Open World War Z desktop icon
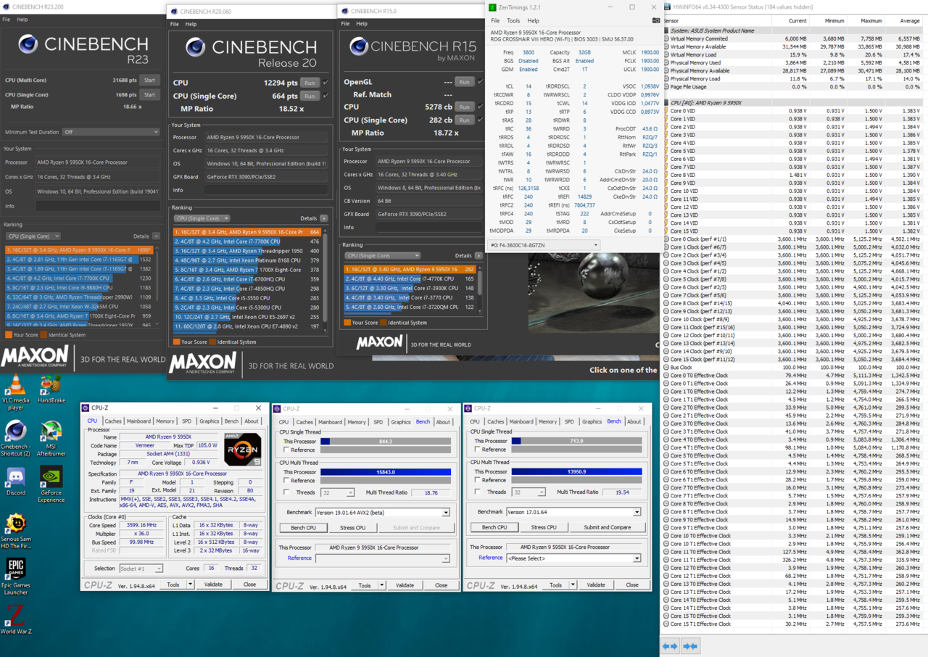 click(x=15, y=619)
